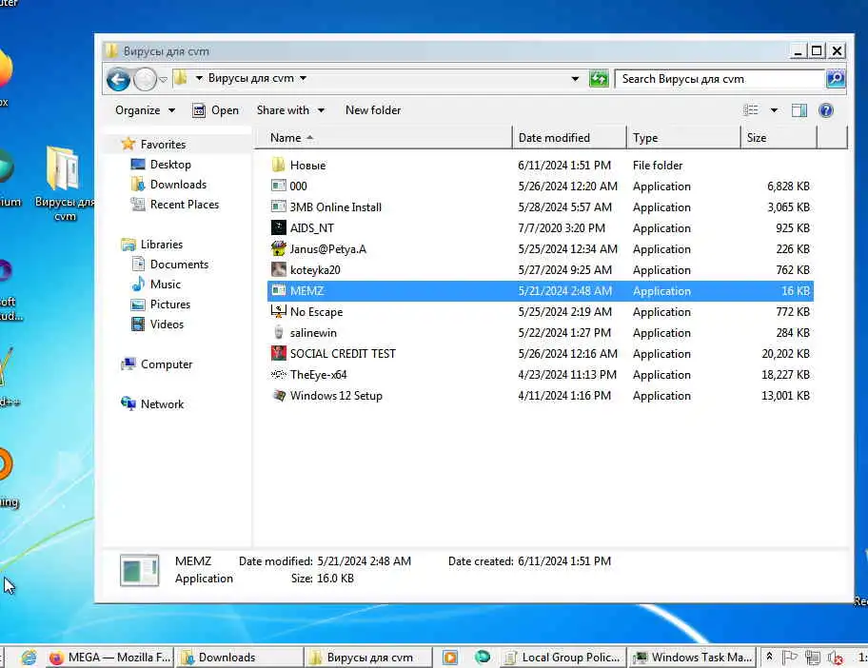
Task: Sort by the Type column header
Action: coord(683,138)
